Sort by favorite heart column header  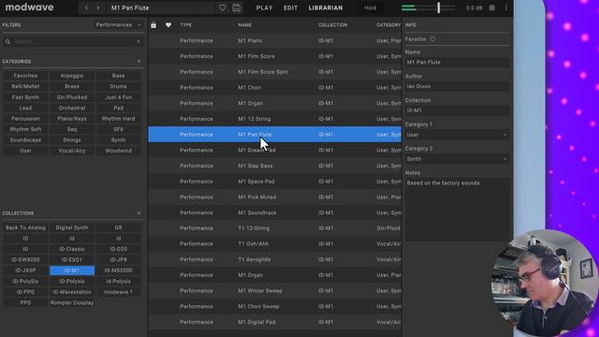[x=168, y=25]
